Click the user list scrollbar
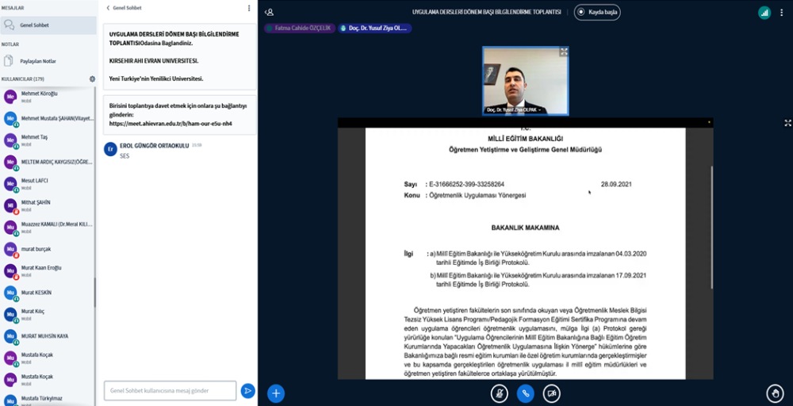 94,293
